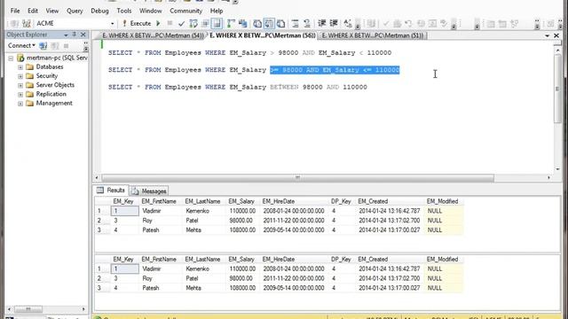568x319 pixels.
Task: Toggle Results to Text mode
Action: click(257, 24)
